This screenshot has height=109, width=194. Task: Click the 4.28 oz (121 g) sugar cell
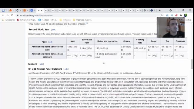coord(154,48)
